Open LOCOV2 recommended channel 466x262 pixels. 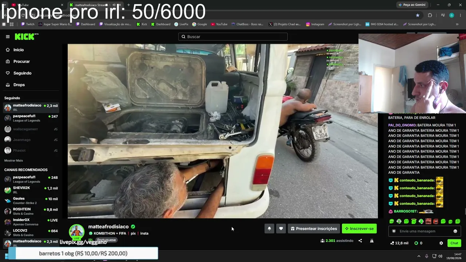(31, 233)
